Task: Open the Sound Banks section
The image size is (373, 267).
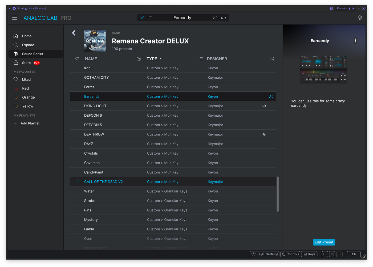Action: point(35,54)
